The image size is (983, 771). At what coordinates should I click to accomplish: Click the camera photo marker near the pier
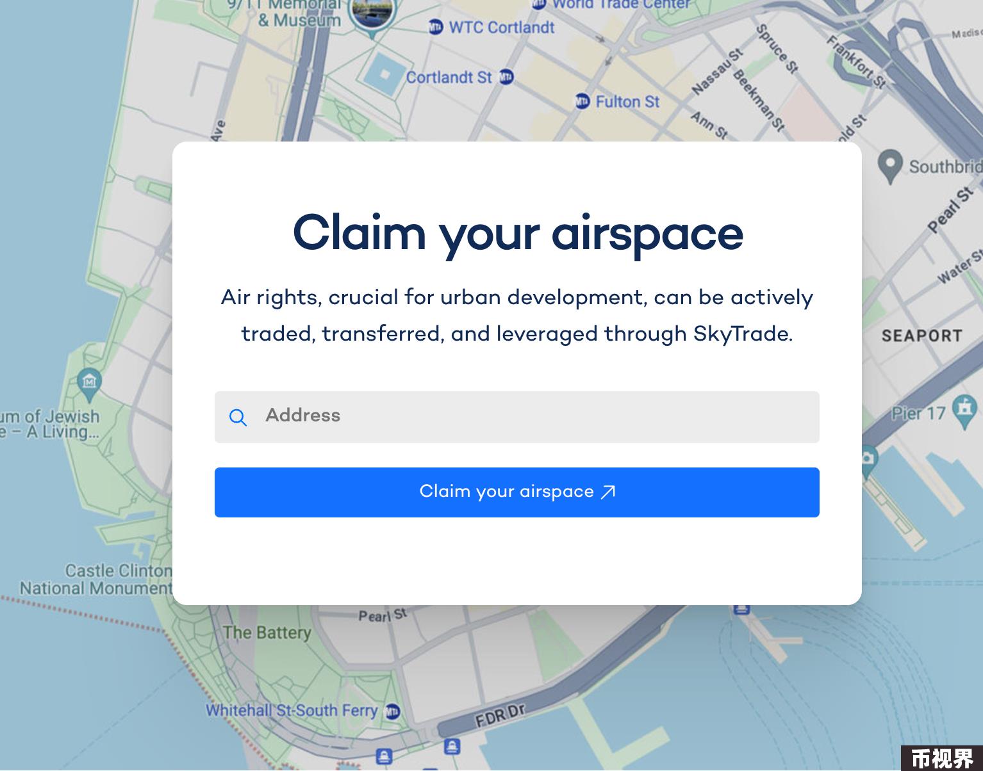coord(866,460)
